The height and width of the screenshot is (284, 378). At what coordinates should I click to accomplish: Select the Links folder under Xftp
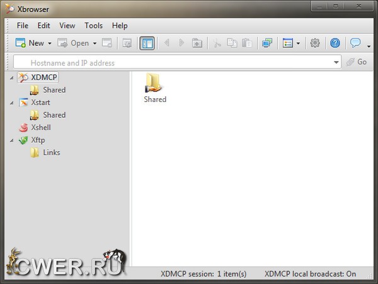[51, 152]
